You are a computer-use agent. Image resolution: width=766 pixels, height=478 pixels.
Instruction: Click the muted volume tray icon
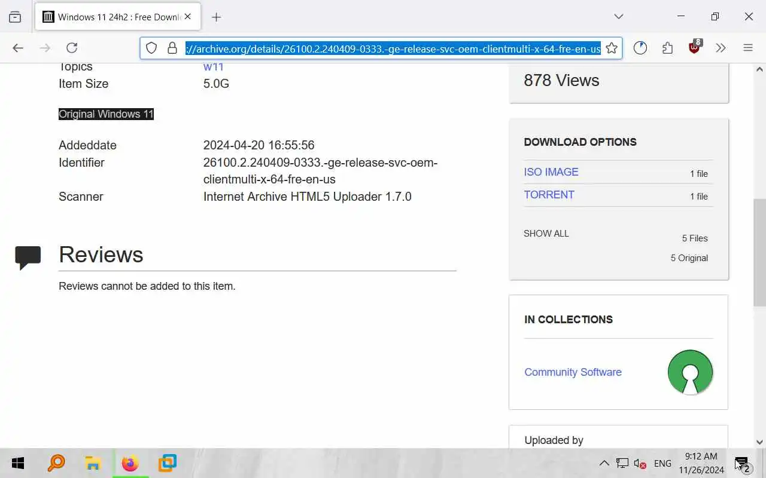640,464
